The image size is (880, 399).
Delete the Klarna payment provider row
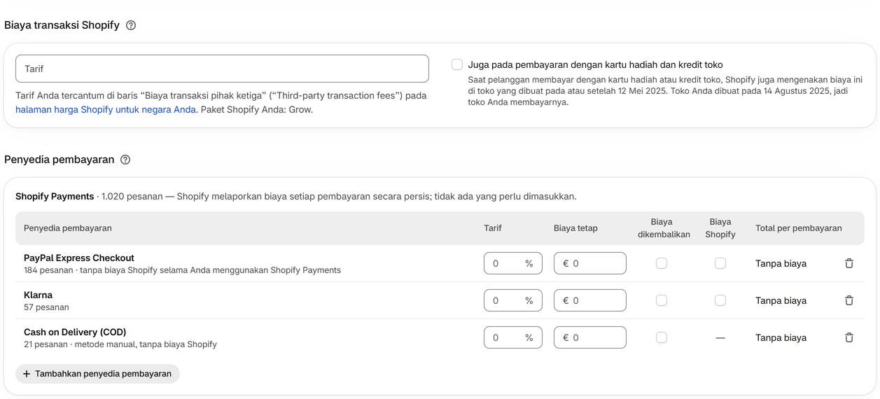click(x=849, y=300)
